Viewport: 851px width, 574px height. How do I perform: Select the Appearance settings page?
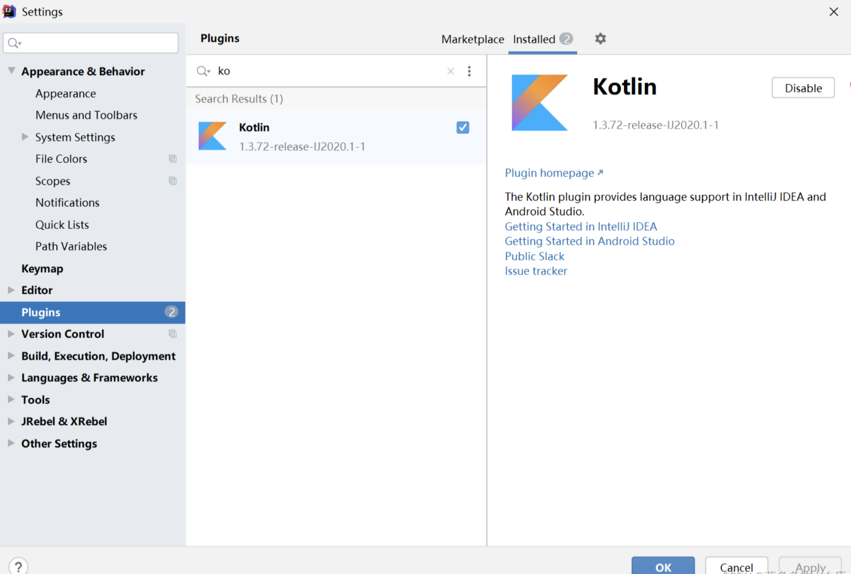[x=66, y=94]
